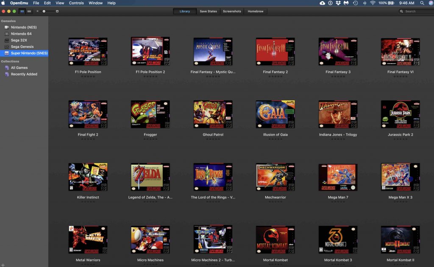Select Final Fantasy 2 cover
434x267 pixels.
tap(275, 51)
